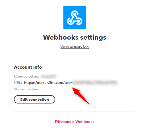Click the divider line above Disconnect Webhooks
Image resolution: width=147 pixels, height=128 pixels.
click(74, 111)
